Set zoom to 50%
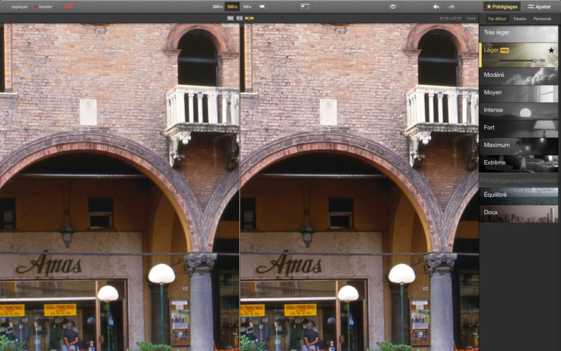Viewport: 561px width, 351px height. click(x=247, y=6)
